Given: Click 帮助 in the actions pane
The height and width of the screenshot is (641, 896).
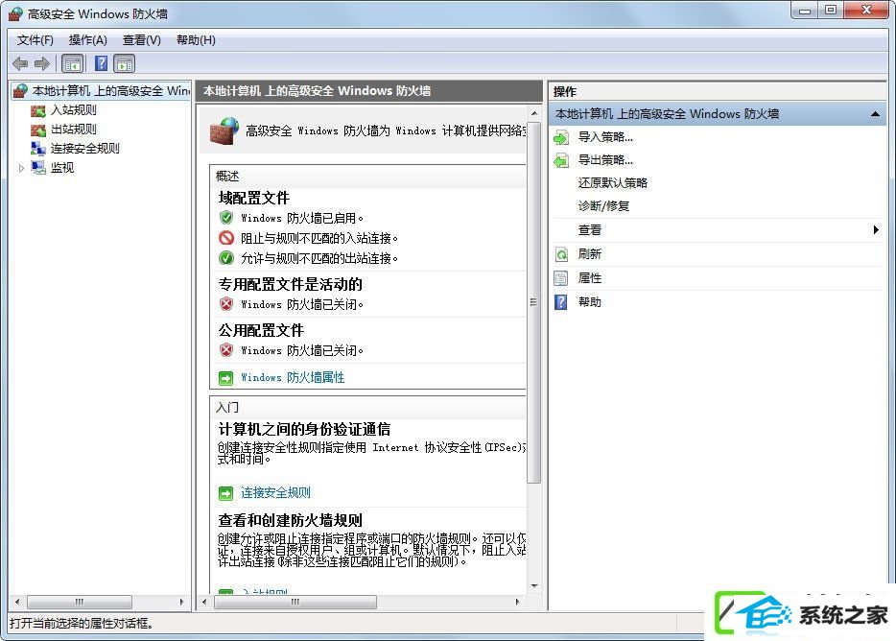Looking at the screenshot, I should coord(590,302).
